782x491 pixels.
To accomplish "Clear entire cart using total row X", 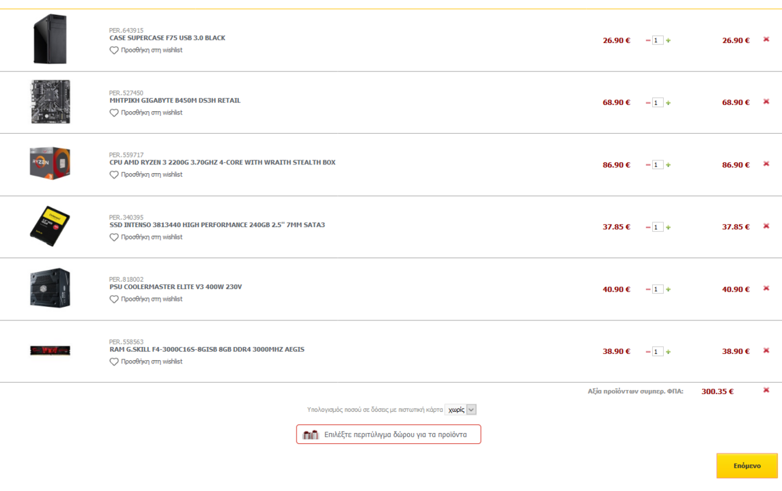I will 766,390.
